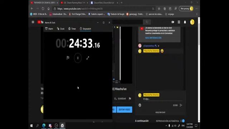Click the Not syncing profile button
The width and height of the screenshot is (229, 129).
[x=186, y=9]
